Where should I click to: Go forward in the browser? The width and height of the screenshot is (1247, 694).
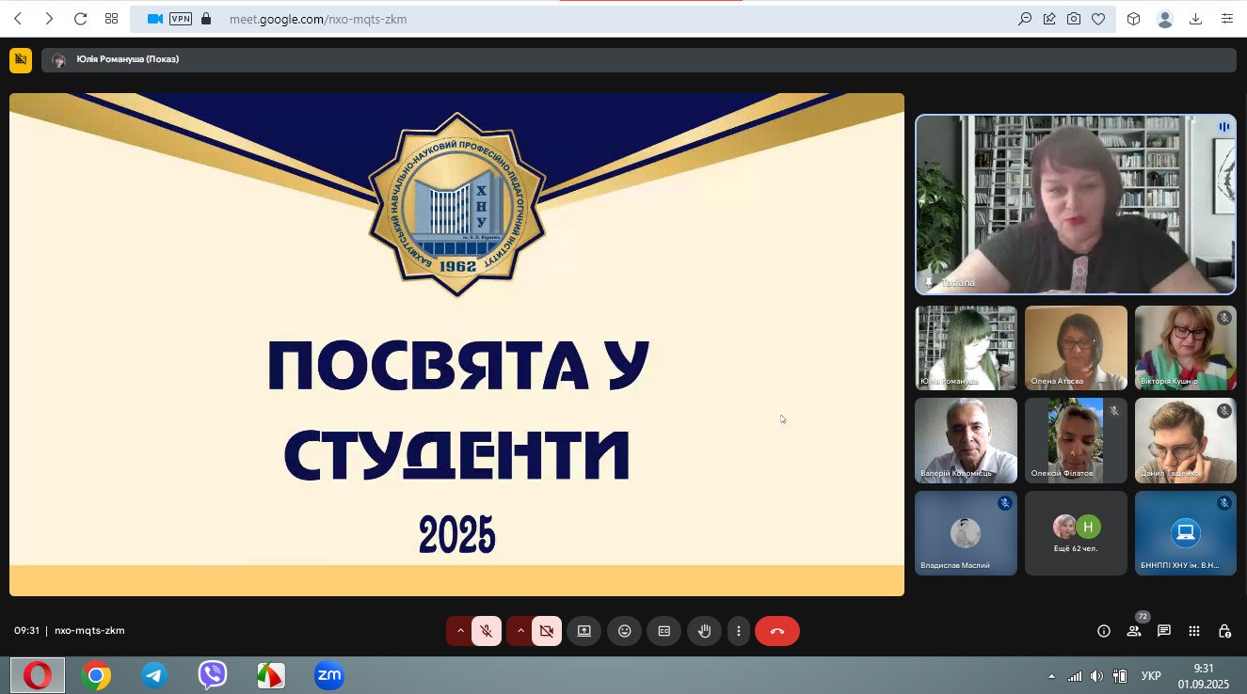[x=49, y=19]
